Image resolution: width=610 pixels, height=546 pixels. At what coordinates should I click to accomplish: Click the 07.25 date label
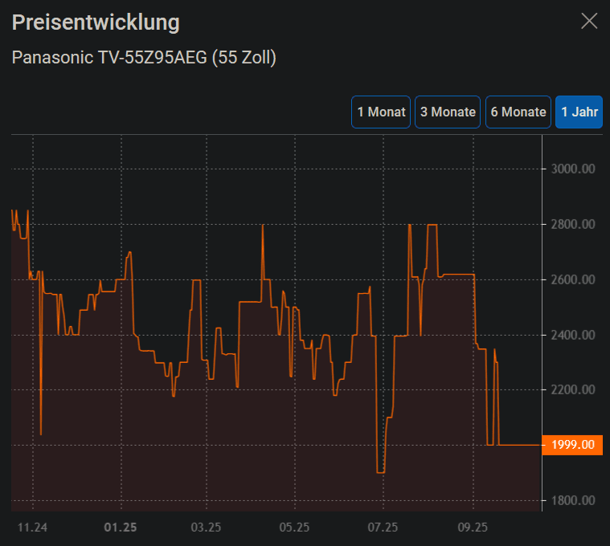coord(383,528)
